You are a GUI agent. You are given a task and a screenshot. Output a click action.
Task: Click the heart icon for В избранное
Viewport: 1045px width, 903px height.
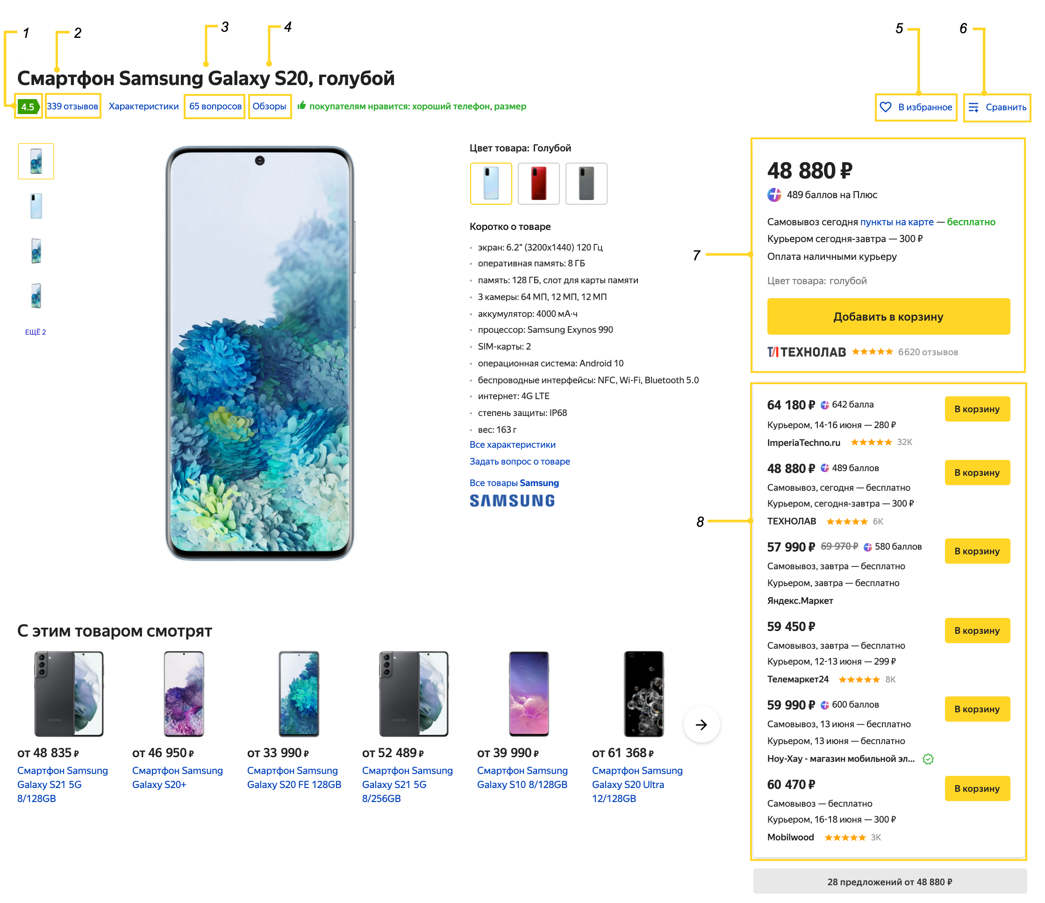[x=885, y=107]
